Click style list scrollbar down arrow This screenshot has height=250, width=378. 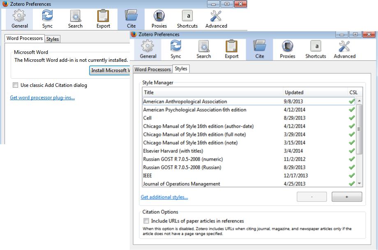click(x=360, y=184)
